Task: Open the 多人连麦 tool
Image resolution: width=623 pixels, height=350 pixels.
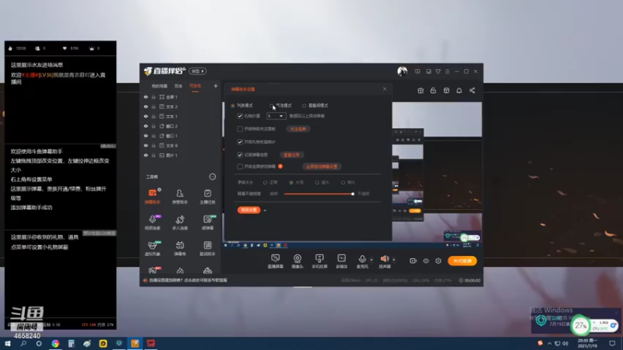Action: [x=180, y=222]
